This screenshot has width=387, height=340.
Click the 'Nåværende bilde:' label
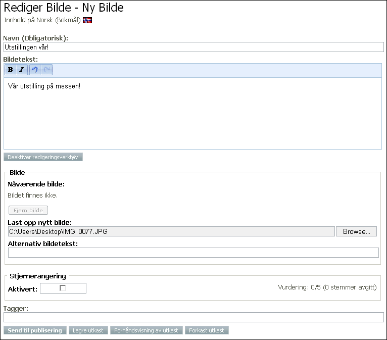pos(36,184)
